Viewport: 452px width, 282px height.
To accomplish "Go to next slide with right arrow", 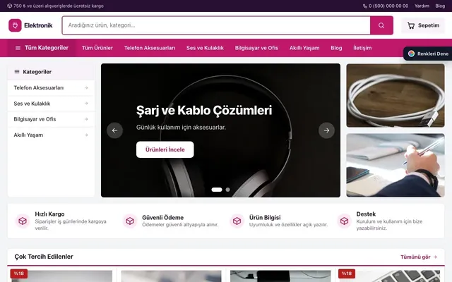I will click(326, 130).
